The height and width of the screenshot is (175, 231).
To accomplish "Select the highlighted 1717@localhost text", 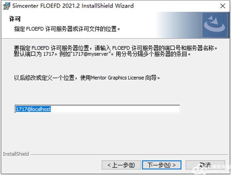I will tap(33, 109).
